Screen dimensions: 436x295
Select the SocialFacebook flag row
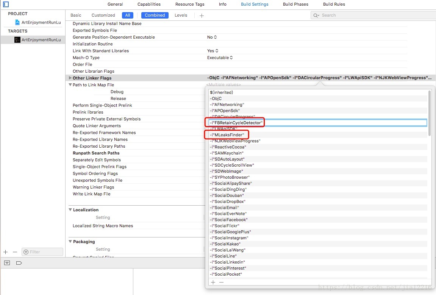(x=318, y=220)
